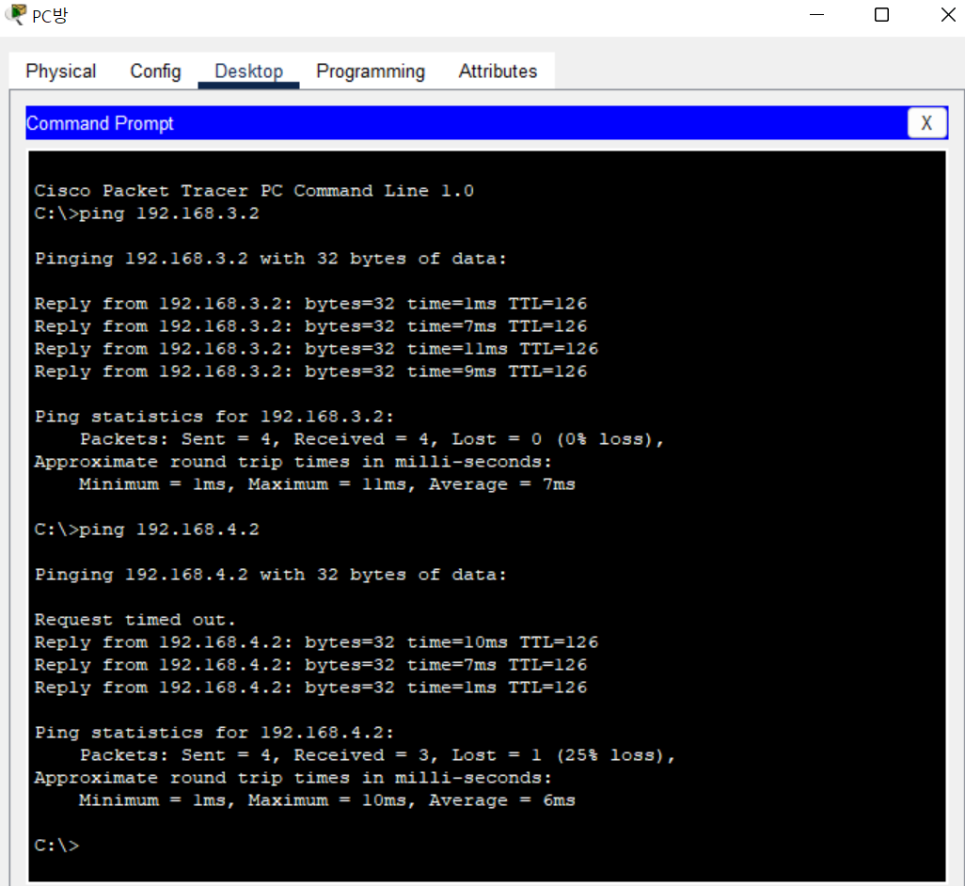The image size is (965, 886).
Task: Click 'Pinging 192.168.4.2 with 32 bytes' line
Action: pos(271,575)
